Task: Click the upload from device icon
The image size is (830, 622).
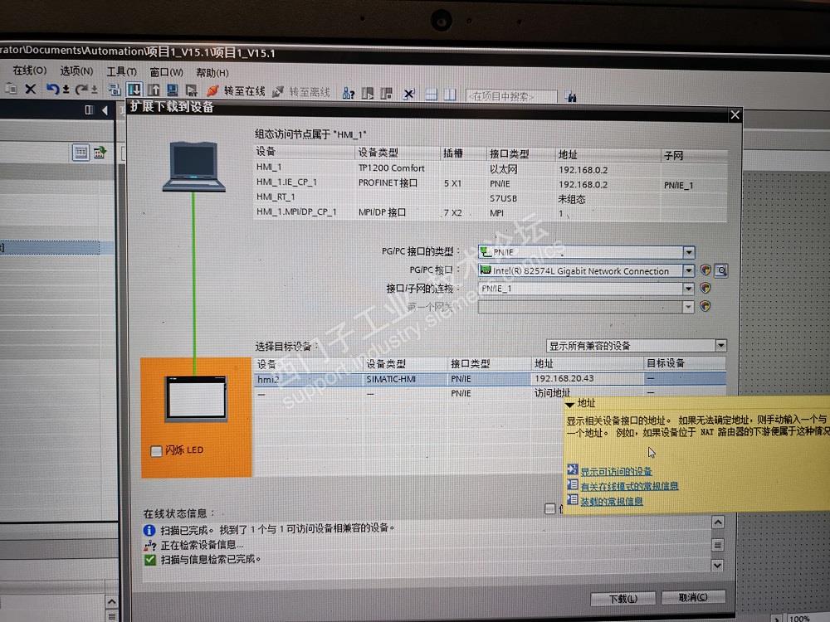Action: (x=154, y=90)
